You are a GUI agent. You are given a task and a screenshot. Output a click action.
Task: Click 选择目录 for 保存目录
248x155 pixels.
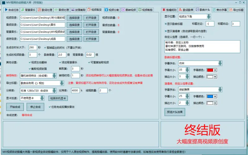click(74, 39)
